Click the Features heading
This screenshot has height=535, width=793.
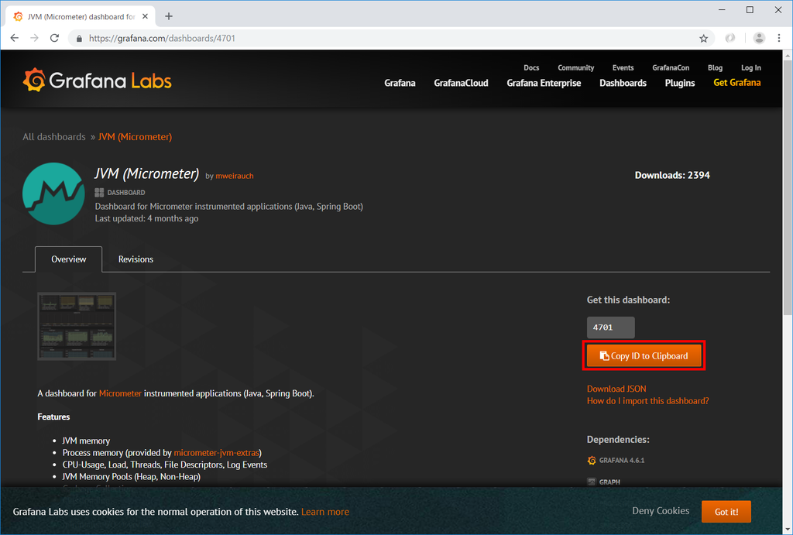(x=53, y=417)
